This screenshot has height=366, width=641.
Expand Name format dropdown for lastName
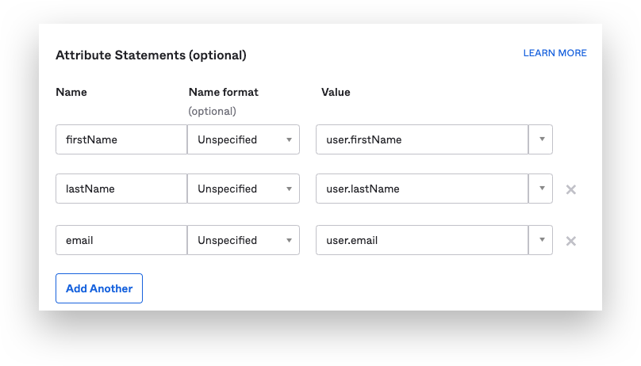coord(243,189)
